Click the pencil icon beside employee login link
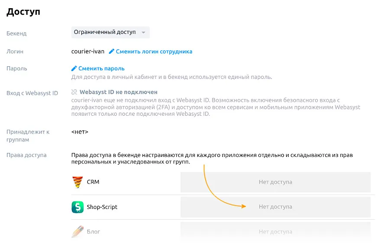The width and height of the screenshot is (384, 244). coord(112,52)
